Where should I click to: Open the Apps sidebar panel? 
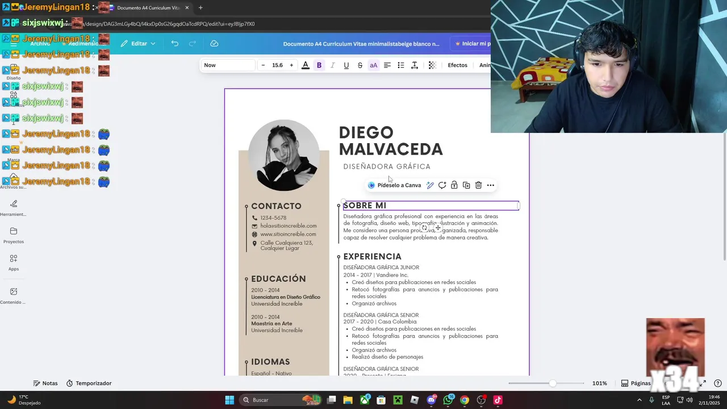tap(14, 262)
